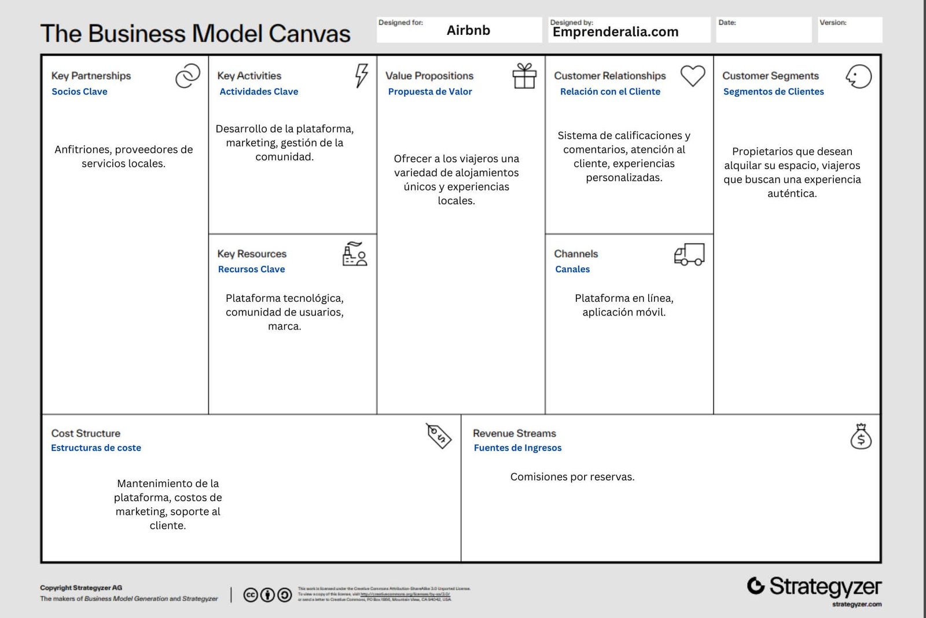
Task: Click the Designed for field containing Airbnb
Action: pos(459,30)
